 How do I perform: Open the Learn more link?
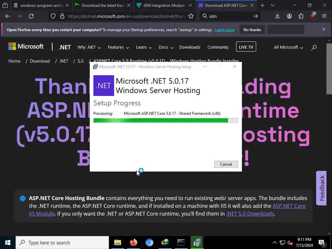point(225,30)
